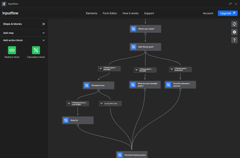Select 'What are your strength goals?' node label

click(147, 85)
